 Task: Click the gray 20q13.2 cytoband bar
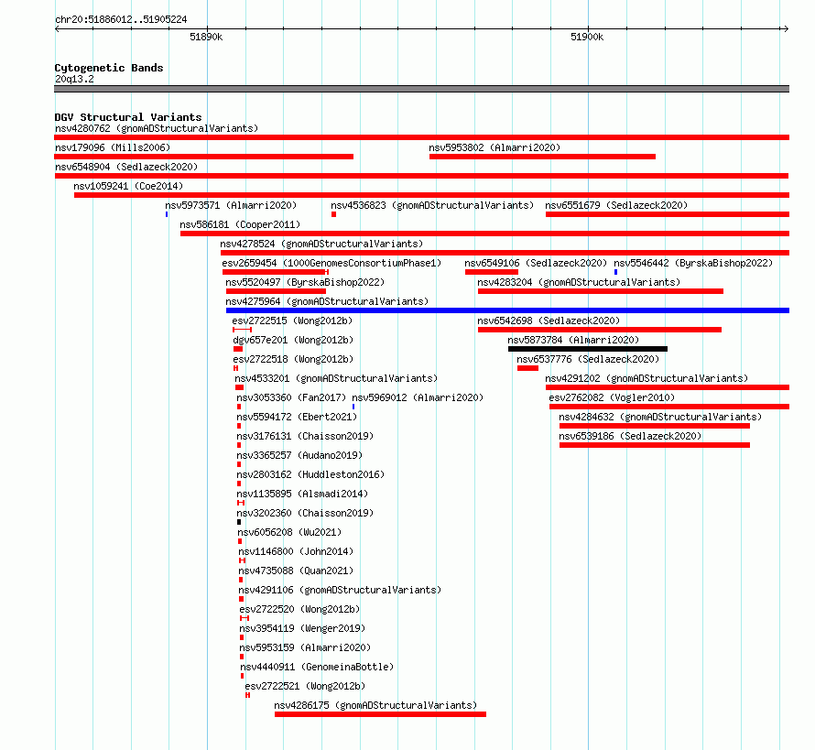pyautogui.click(x=421, y=89)
